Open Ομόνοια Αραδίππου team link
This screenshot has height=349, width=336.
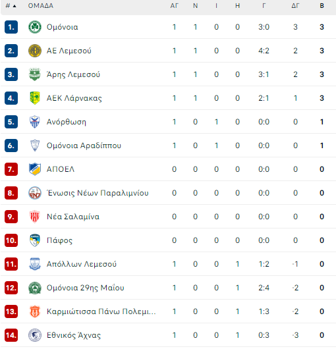pos(84,146)
